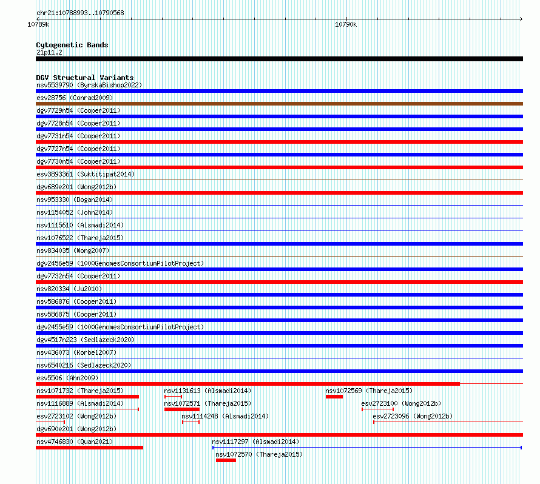Open nsv1072570 (Thareja2015) label
This screenshot has height=484, width=540.
[x=259, y=454]
